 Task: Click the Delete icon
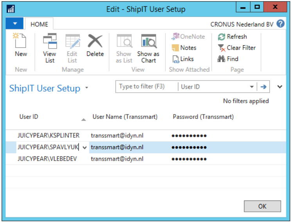(x=95, y=41)
